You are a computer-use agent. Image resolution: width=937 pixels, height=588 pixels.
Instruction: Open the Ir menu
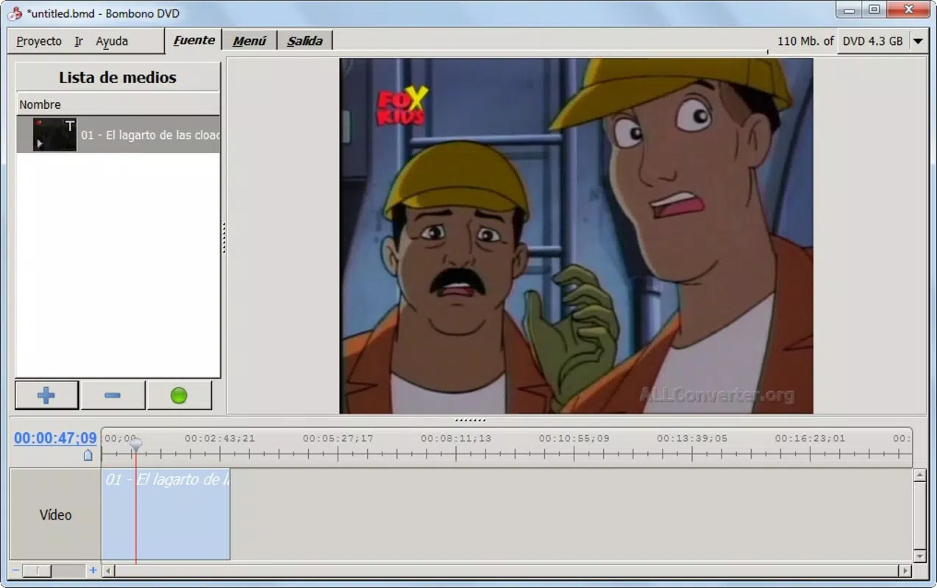[79, 41]
